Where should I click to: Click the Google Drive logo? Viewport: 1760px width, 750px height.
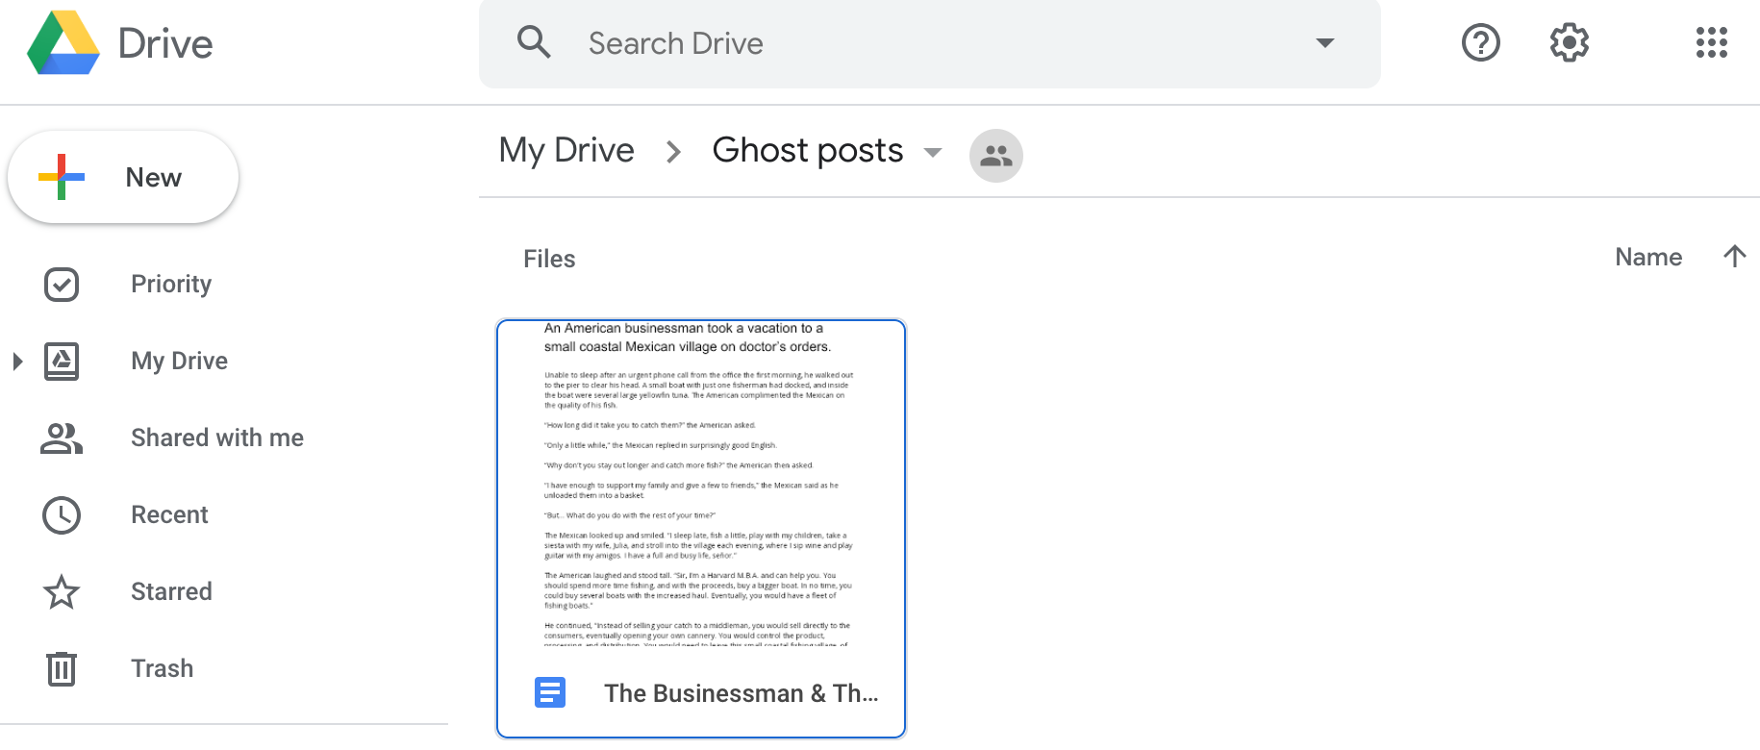tap(63, 43)
